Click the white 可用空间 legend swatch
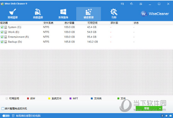 pos(7,99)
